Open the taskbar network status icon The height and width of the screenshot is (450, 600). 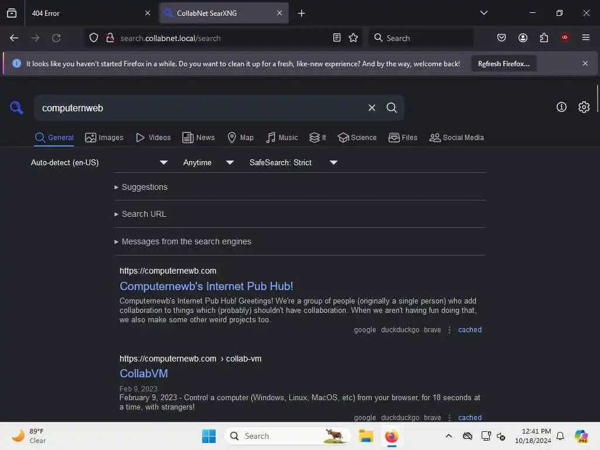486,436
